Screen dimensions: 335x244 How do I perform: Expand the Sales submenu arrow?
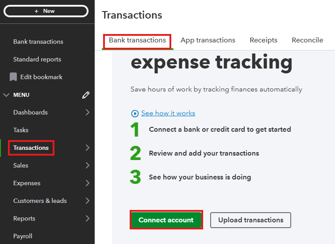click(87, 165)
